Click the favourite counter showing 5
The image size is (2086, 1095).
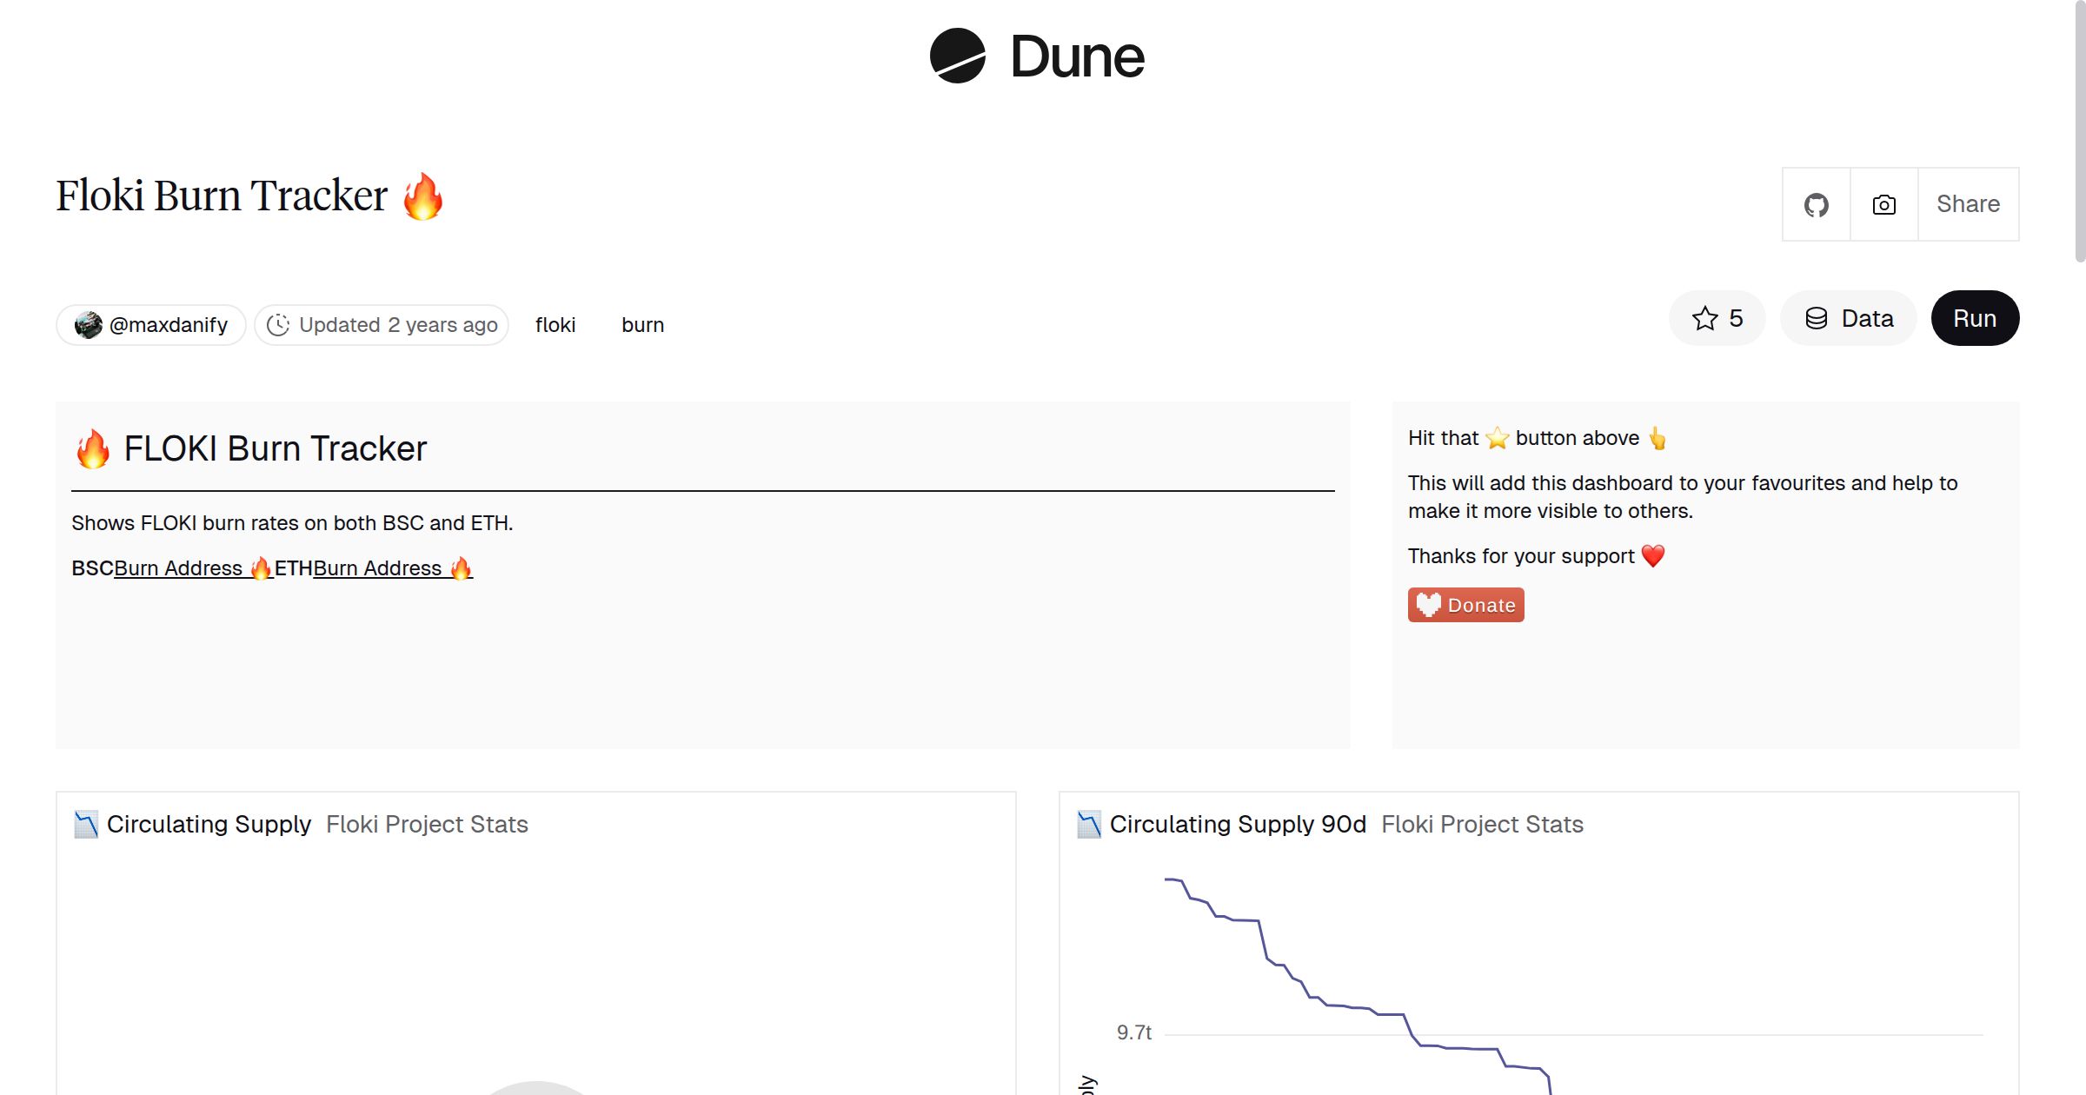click(1735, 318)
